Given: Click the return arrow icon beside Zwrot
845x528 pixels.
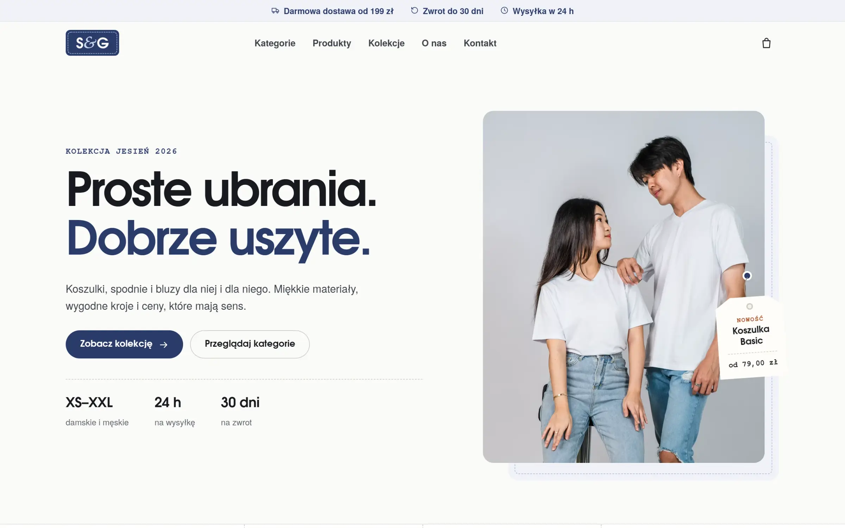Looking at the screenshot, I should pyautogui.click(x=414, y=11).
